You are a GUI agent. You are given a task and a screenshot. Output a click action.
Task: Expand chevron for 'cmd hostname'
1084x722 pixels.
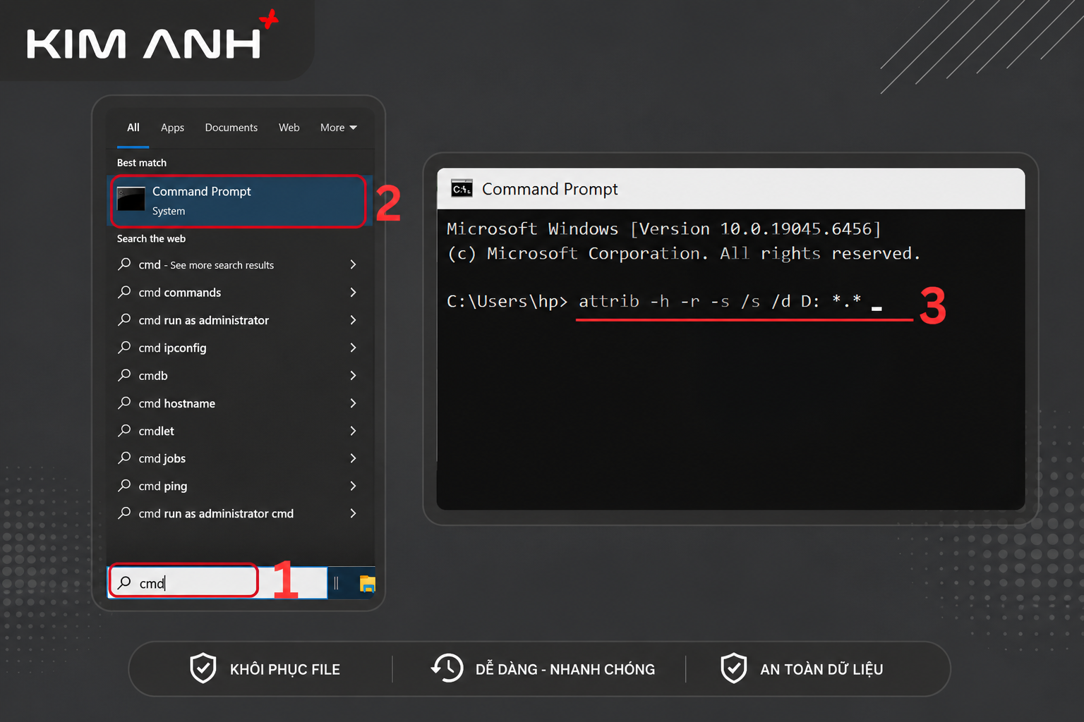pyautogui.click(x=353, y=403)
